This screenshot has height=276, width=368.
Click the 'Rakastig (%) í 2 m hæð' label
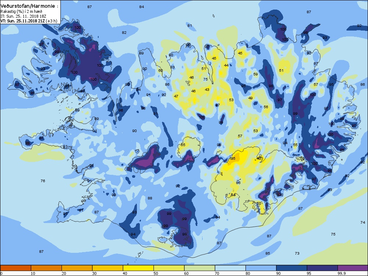click(21, 11)
